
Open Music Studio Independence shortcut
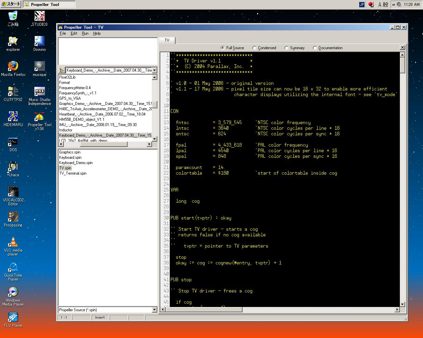[39, 92]
